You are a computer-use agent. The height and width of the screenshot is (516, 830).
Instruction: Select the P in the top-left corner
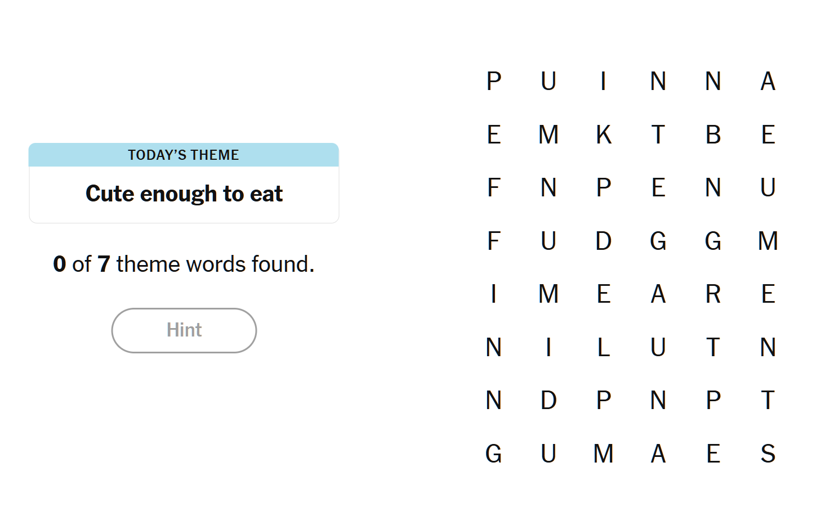[x=494, y=82]
